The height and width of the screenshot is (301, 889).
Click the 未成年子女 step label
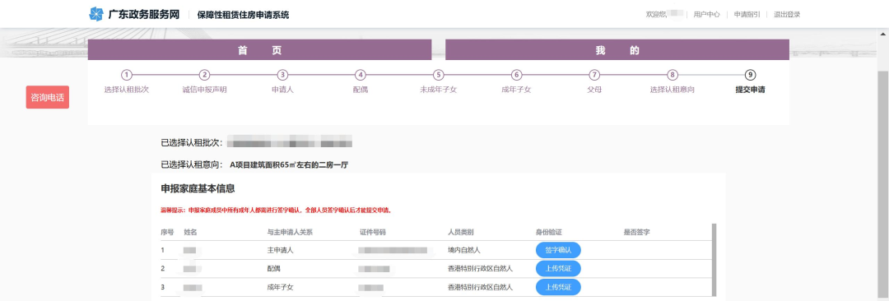[438, 90]
